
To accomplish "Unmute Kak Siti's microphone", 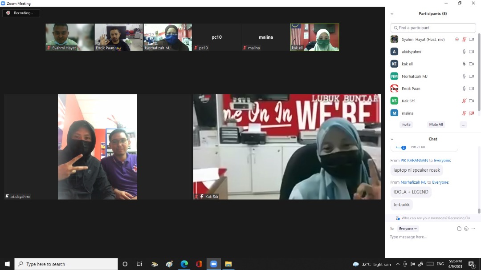I will (464, 101).
